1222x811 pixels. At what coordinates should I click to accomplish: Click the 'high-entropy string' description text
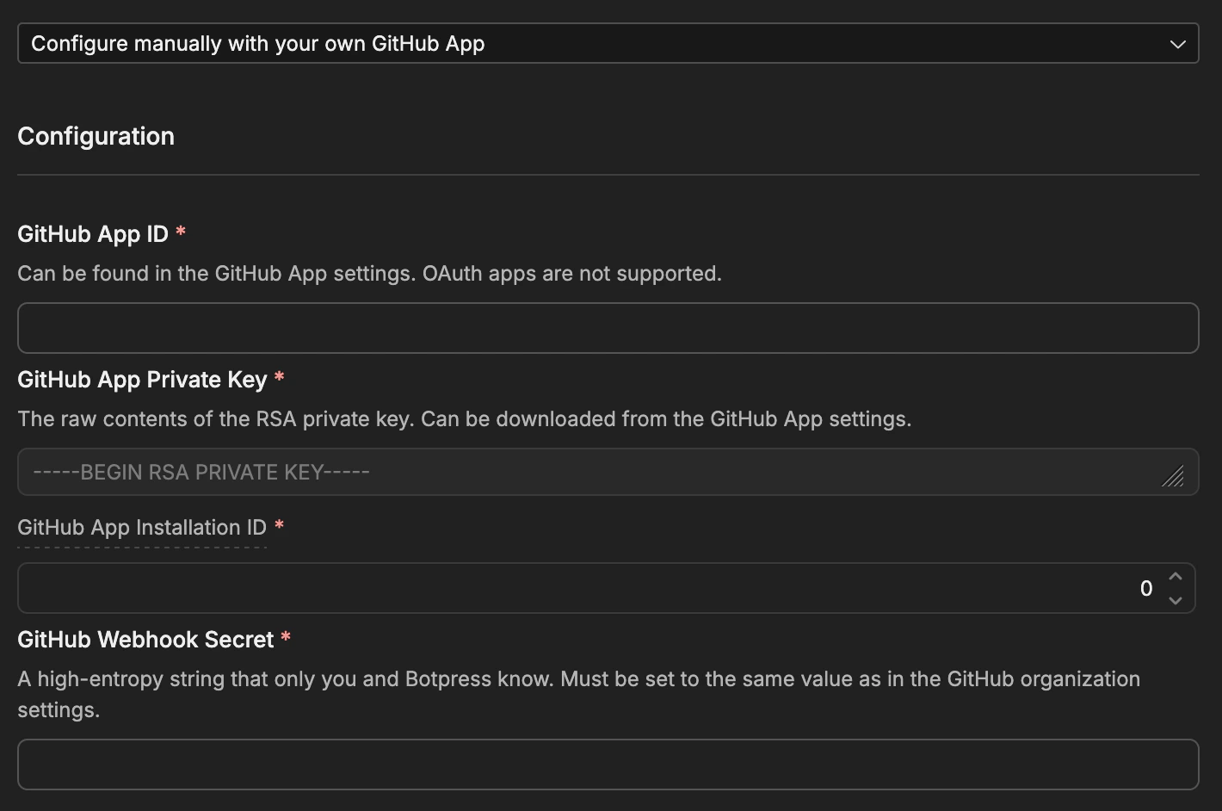pyautogui.click(x=578, y=694)
